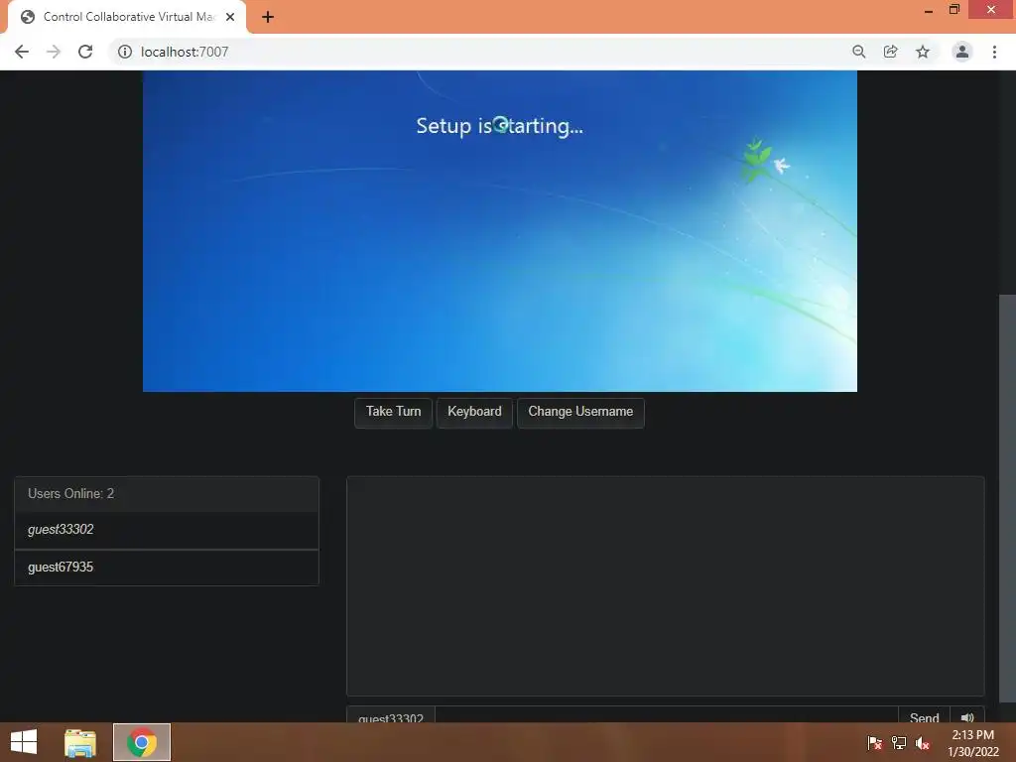Click the Take Turn button
The image size is (1016, 762).
(393, 412)
